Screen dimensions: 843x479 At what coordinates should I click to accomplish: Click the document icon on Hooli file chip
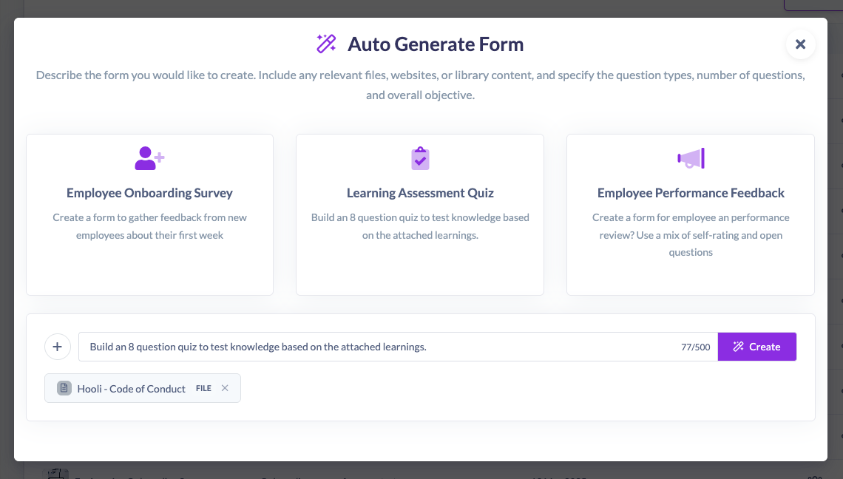click(64, 388)
